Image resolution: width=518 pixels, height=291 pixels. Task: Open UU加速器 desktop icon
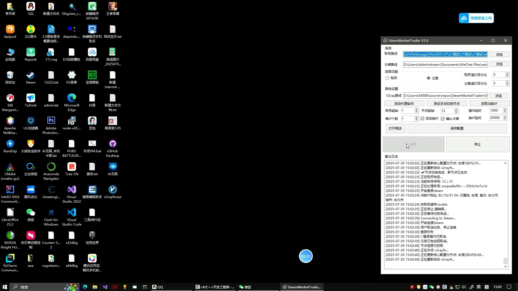point(30,123)
